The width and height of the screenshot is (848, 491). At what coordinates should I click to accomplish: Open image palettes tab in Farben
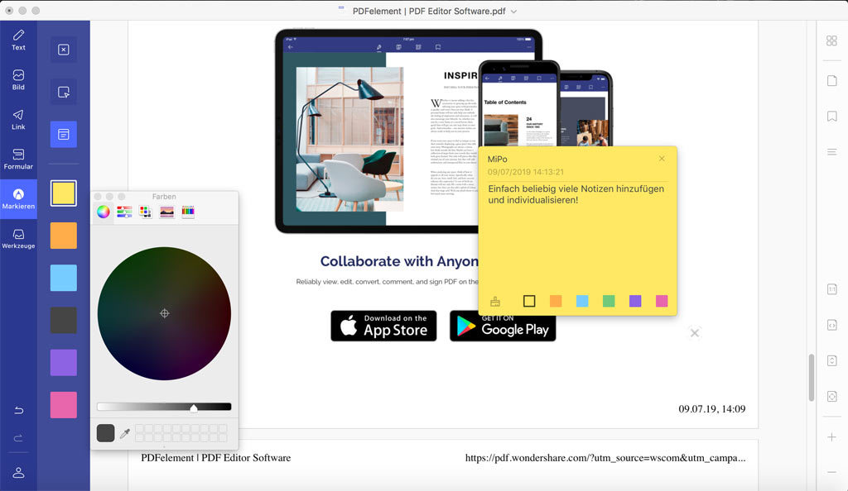click(167, 212)
